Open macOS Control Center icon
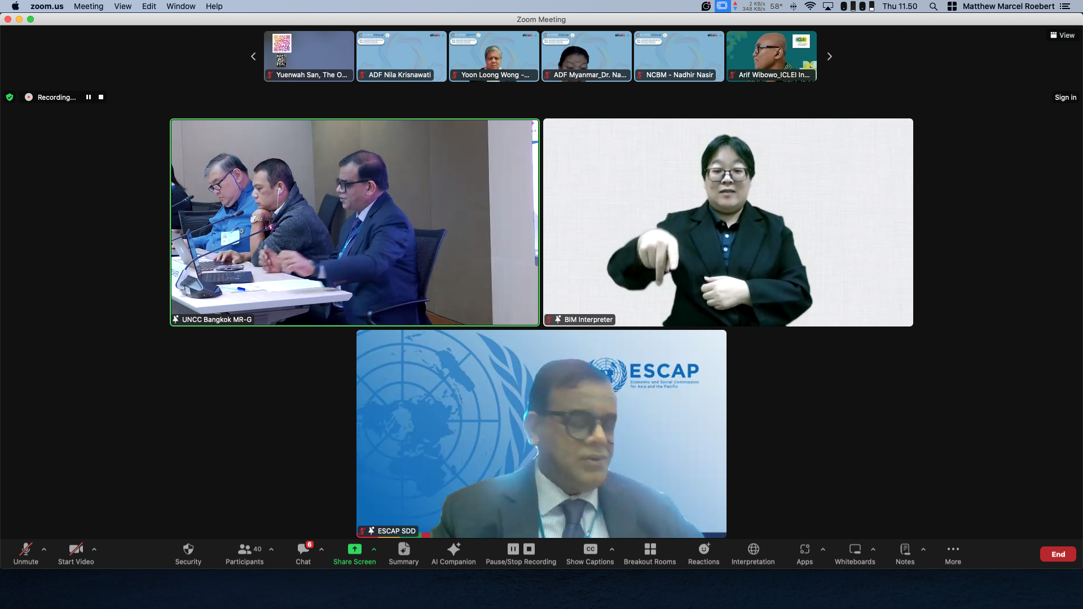The width and height of the screenshot is (1083, 609). [952, 6]
